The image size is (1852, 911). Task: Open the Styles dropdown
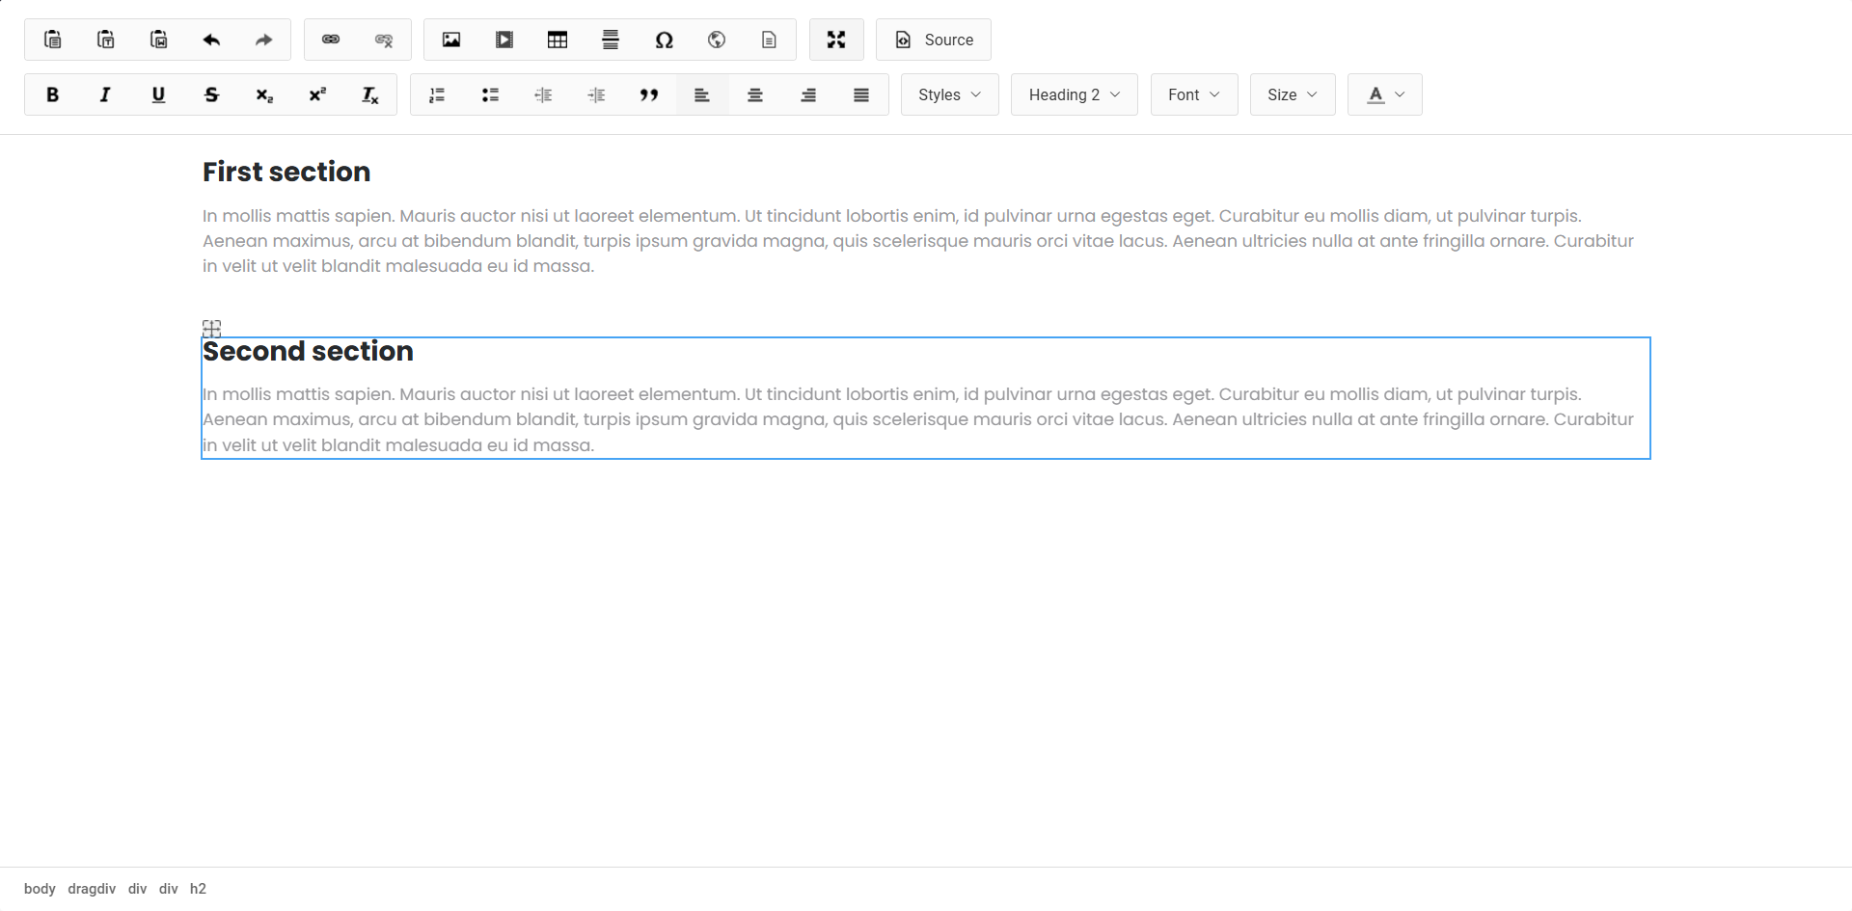coord(949,94)
